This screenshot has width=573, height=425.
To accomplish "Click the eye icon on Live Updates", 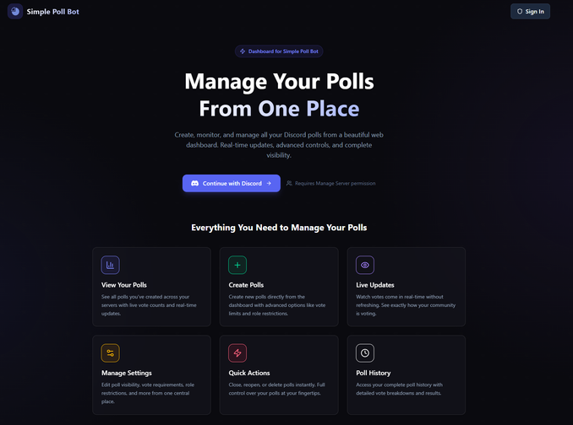I will 365,265.
